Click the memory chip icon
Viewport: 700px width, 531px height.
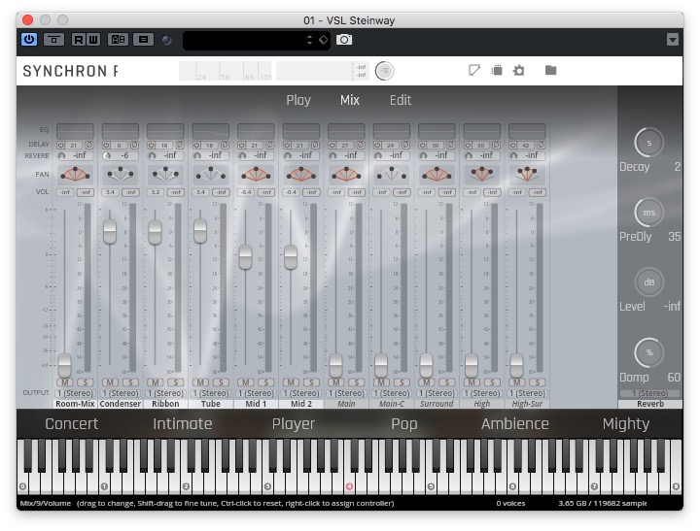[x=497, y=71]
